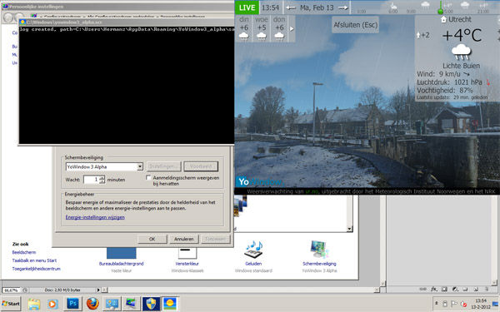Open Windows Explorer from taskbar
This screenshot has width=500, height=312.
pyautogui.click(x=34, y=304)
